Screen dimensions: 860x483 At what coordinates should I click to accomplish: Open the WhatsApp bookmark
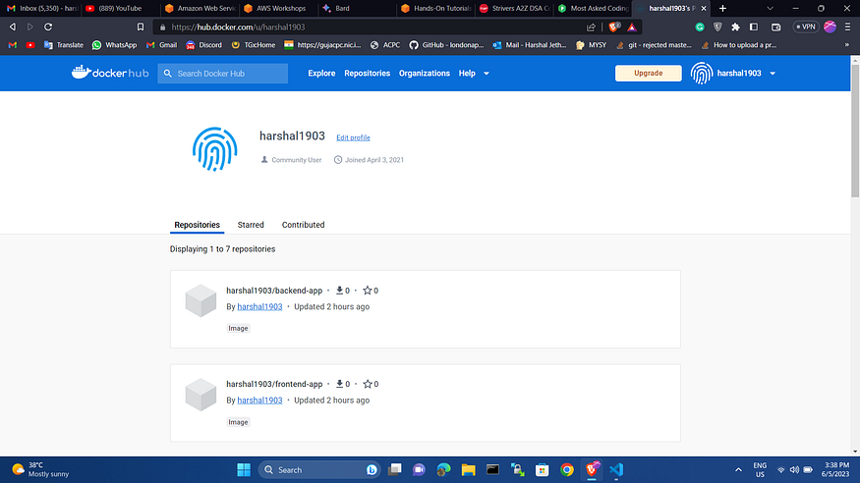tap(114, 45)
